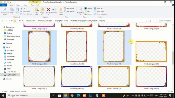
Task: Expand the Open dropdown arrow
Action: click(x=92, y=8)
